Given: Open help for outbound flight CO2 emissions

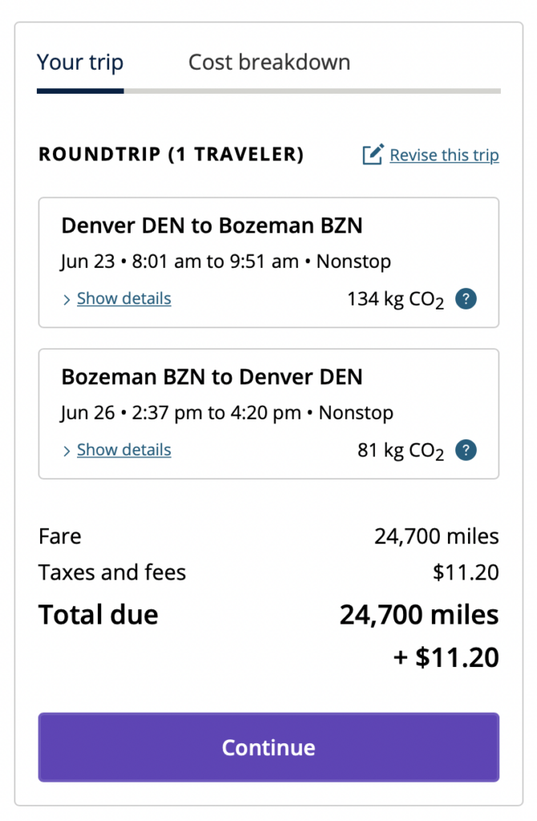Looking at the screenshot, I should coord(466,298).
